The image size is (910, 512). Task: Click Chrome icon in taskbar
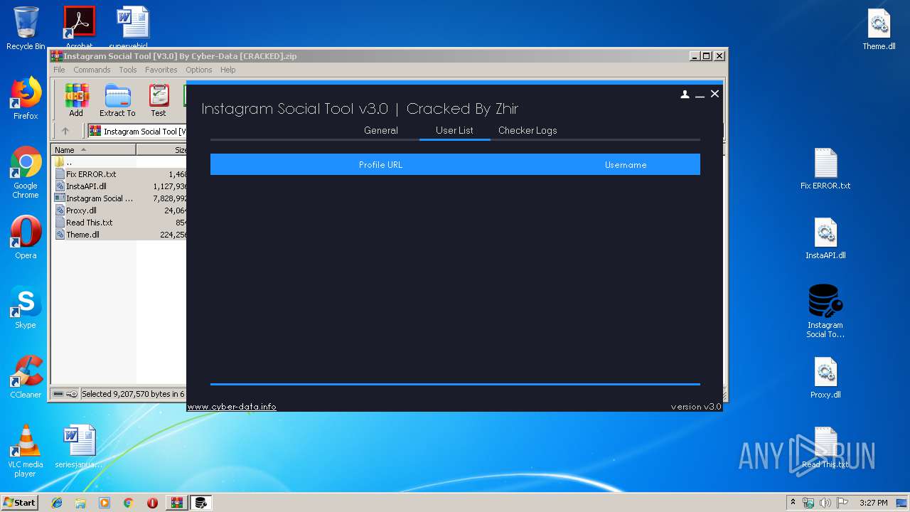128,503
